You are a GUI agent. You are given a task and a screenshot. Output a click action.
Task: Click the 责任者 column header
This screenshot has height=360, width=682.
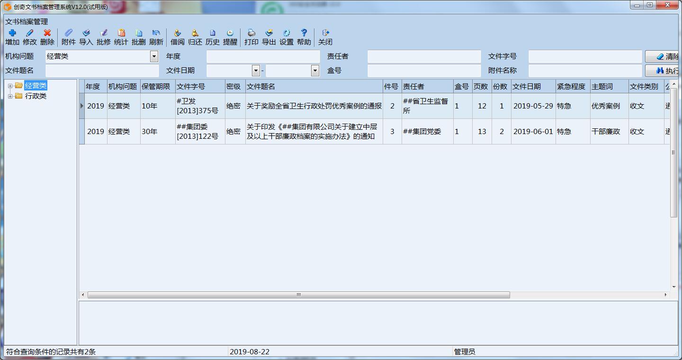point(427,87)
